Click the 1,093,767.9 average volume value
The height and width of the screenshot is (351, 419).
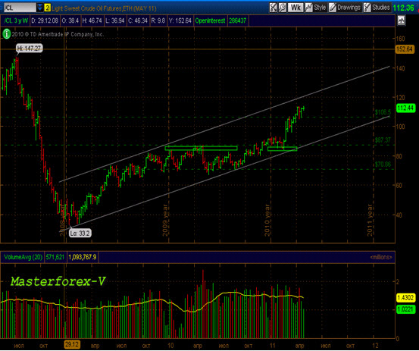pyautogui.click(x=83, y=257)
